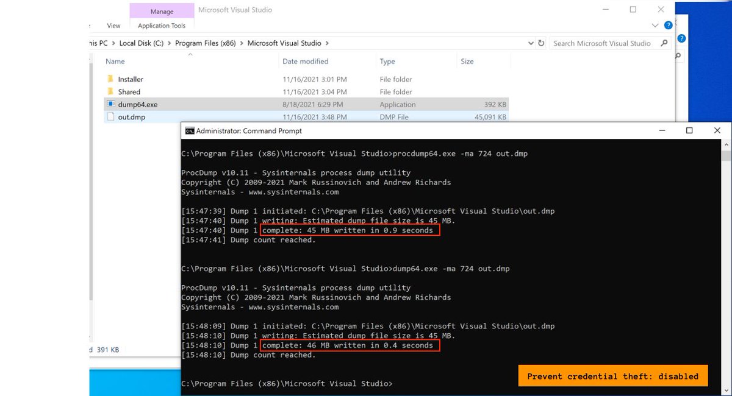This screenshot has height=396, width=732.
Task: Click the DMP File type cell
Action: click(394, 117)
